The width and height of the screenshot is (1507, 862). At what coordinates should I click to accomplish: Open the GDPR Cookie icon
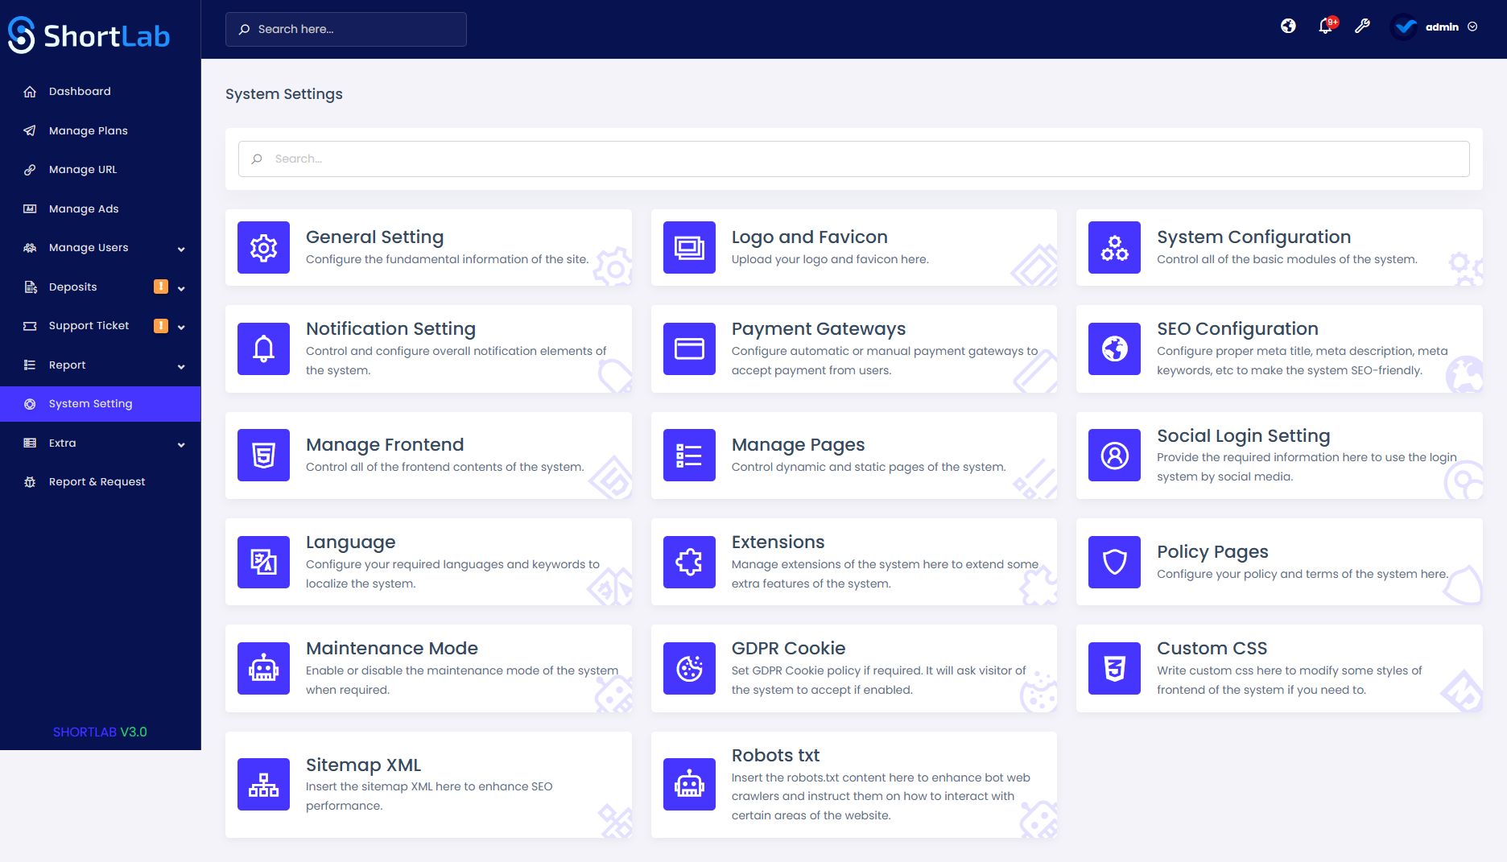(688, 668)
